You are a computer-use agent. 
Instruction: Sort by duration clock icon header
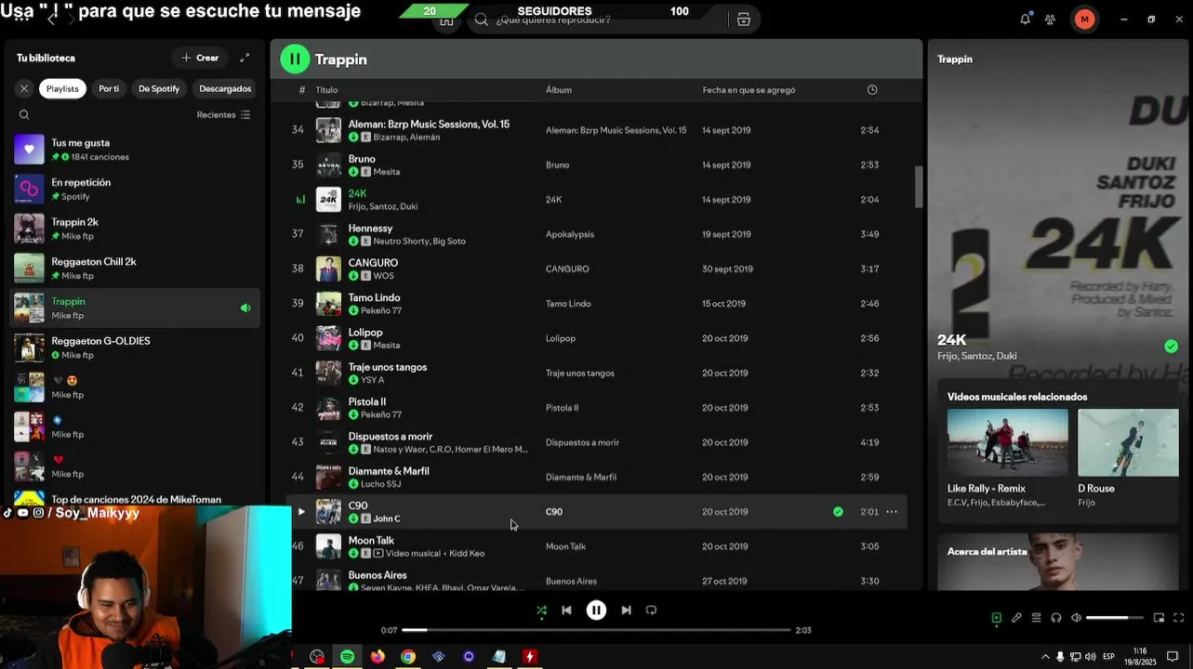tap(872, 90)
